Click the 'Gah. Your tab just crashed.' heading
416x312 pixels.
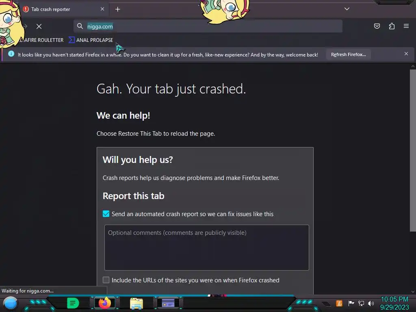pyautogui.click(x=171, y=89)
